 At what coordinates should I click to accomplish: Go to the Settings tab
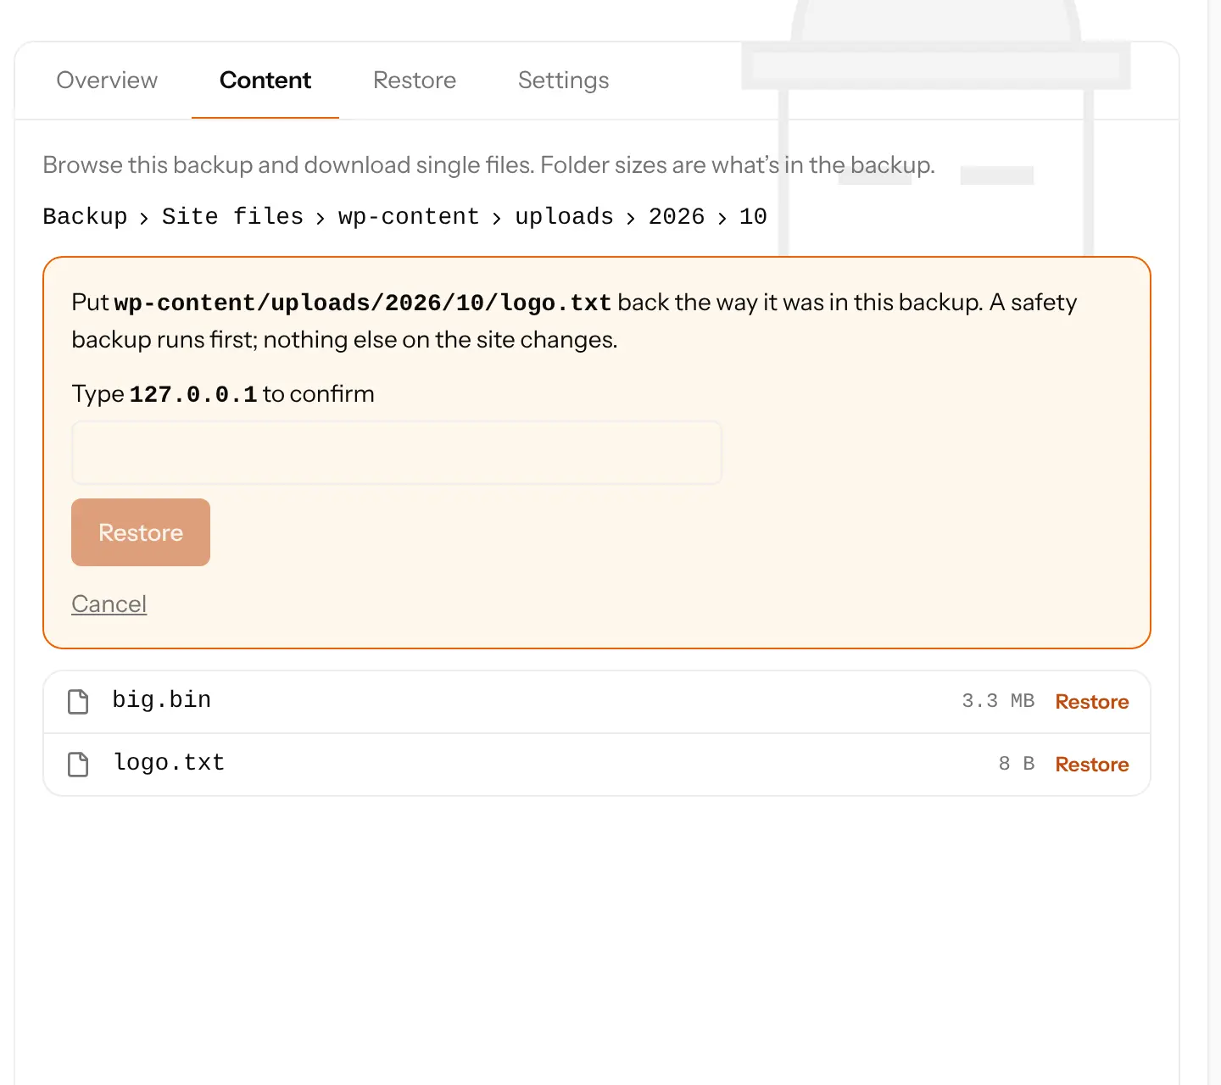tap(564, 81)
